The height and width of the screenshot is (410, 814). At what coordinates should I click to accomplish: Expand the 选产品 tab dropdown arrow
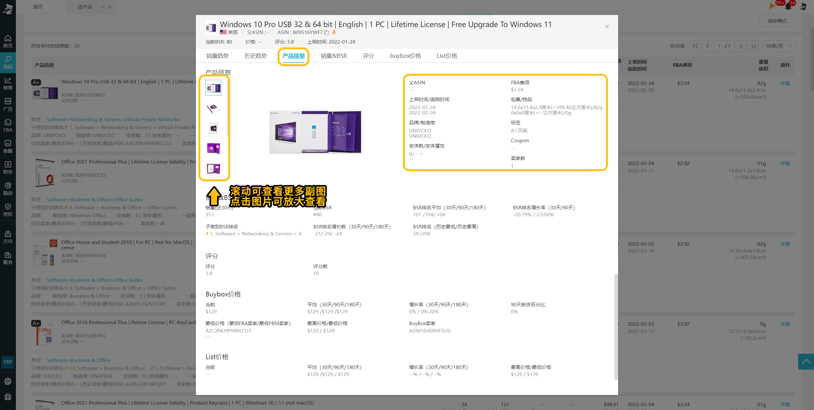103,7
